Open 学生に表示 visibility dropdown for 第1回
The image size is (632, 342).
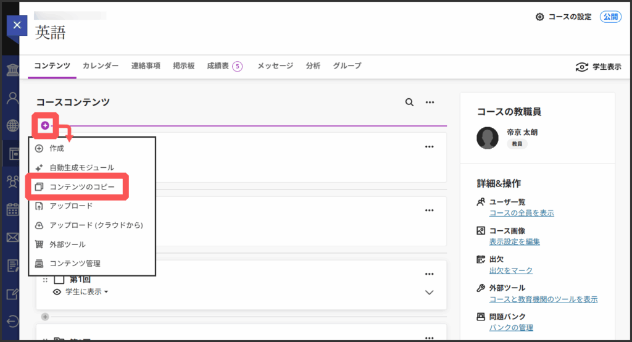point(86,292)
